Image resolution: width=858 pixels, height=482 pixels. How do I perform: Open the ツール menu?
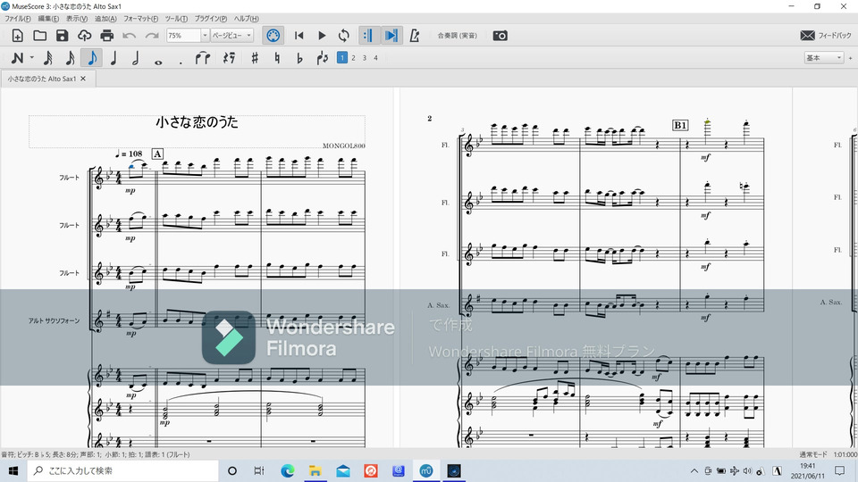click(x=176, y=19)
